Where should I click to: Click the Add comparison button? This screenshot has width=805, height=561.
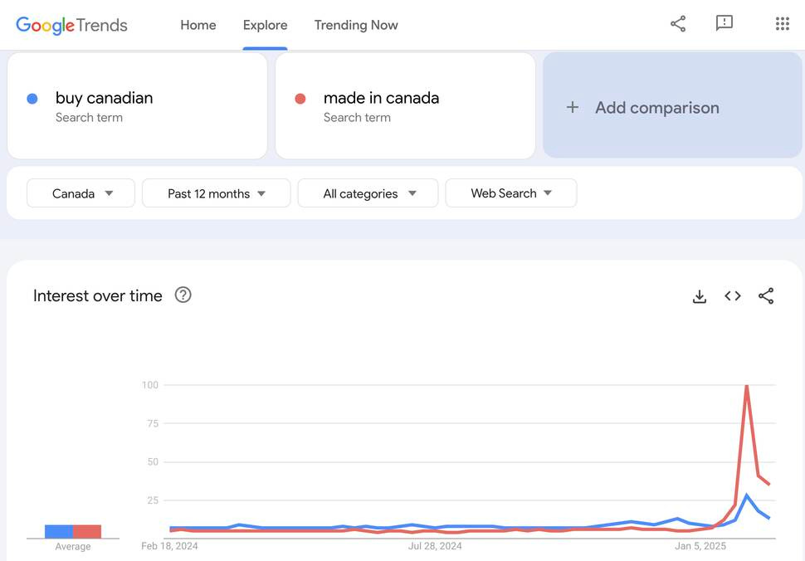tap(672, 105)
